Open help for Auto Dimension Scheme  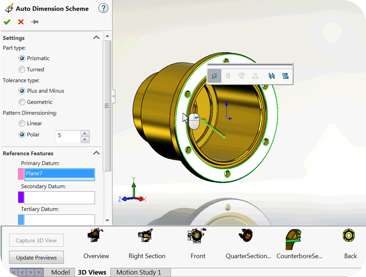point(103,8)
